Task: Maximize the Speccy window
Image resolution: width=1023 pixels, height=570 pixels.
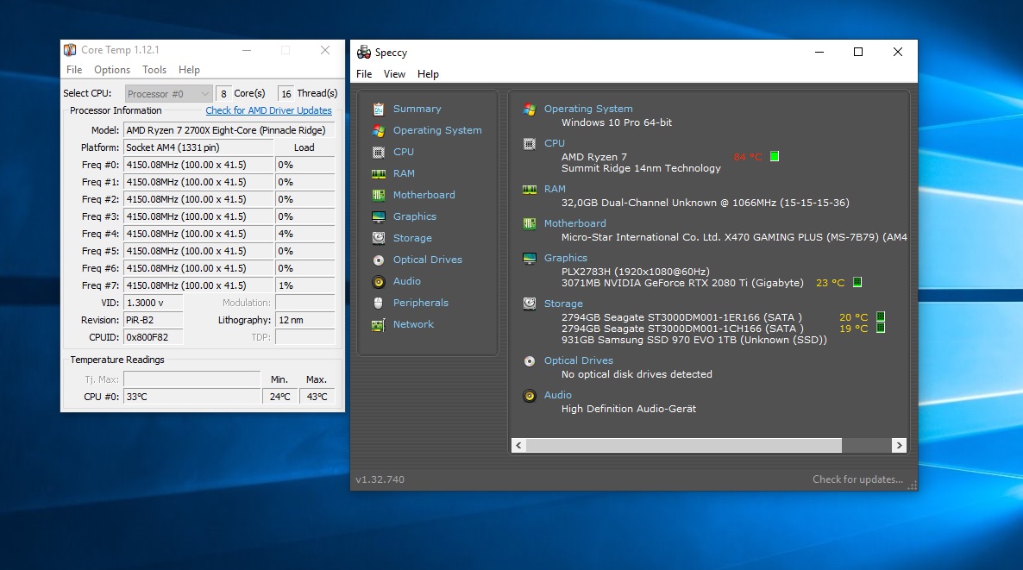Action: point(858,53)
